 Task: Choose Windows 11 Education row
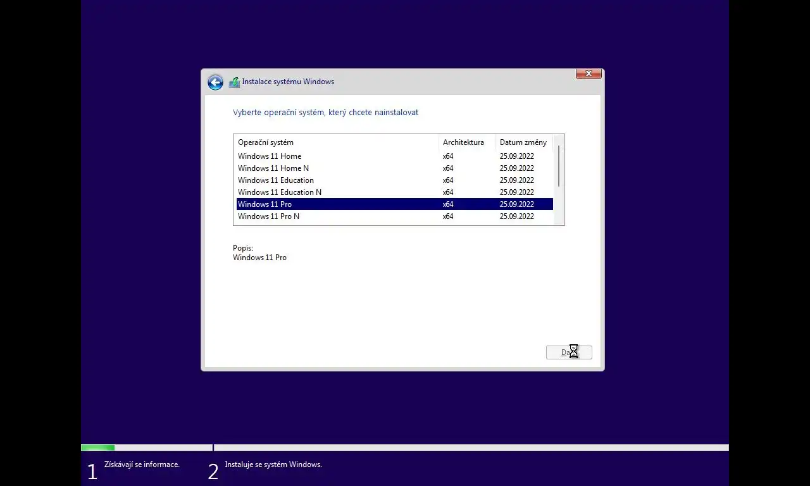coord(394,180)
